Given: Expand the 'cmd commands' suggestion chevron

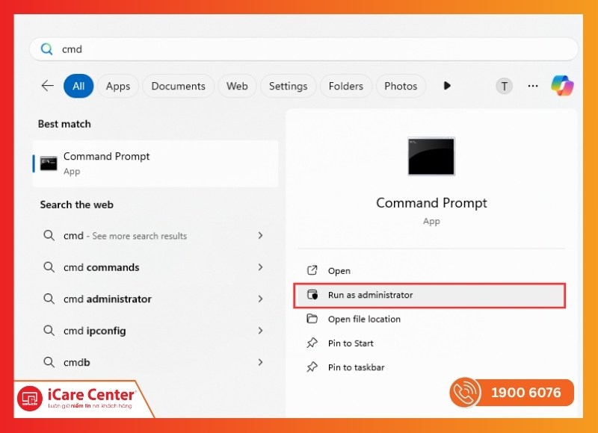Looking at the screenshot, I should pos(260,267).
